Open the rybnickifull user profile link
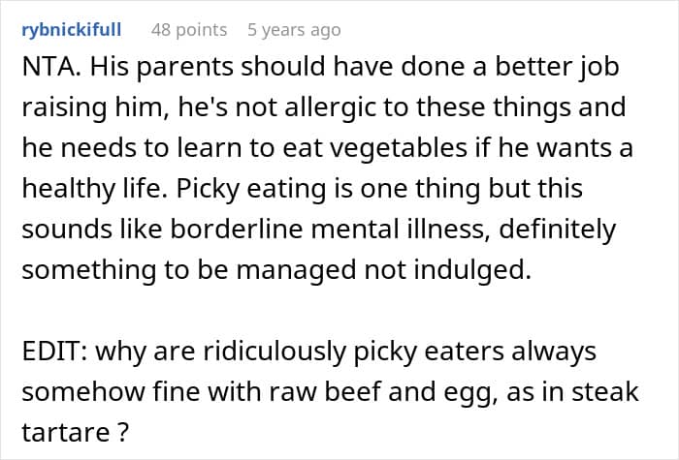679x460 pixels. [71, 30]
